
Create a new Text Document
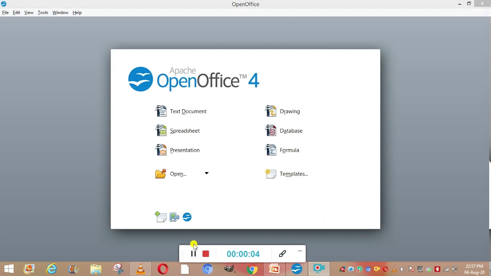point(181,111)
